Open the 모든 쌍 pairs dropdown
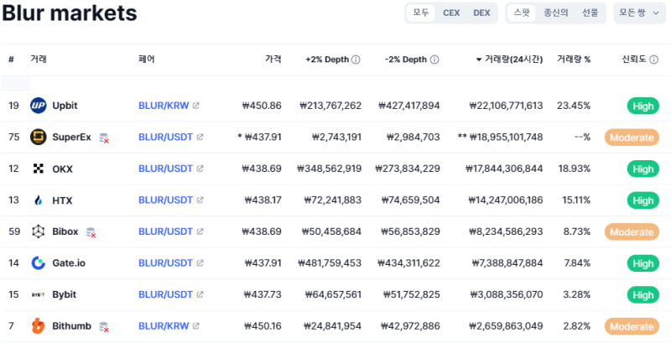Screen dimensions: 671x343 [639, 13]
